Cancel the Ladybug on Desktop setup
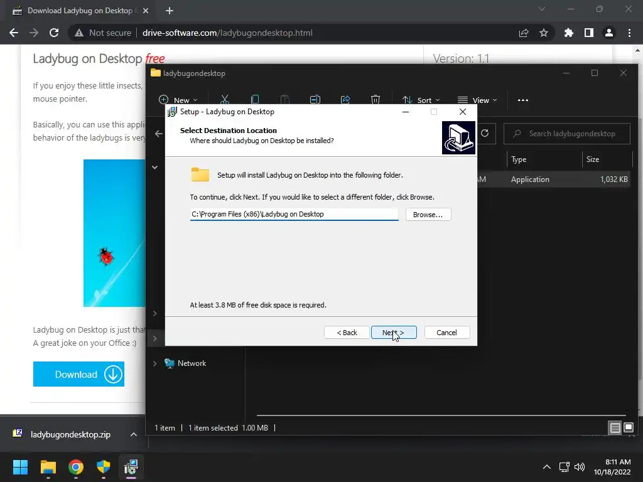This screenshot has height=482, width=643. (446, 333)
